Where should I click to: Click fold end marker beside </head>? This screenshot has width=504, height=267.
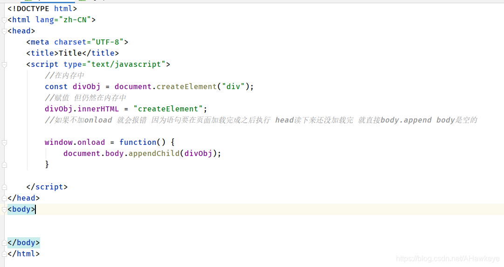tap(4, 198)
